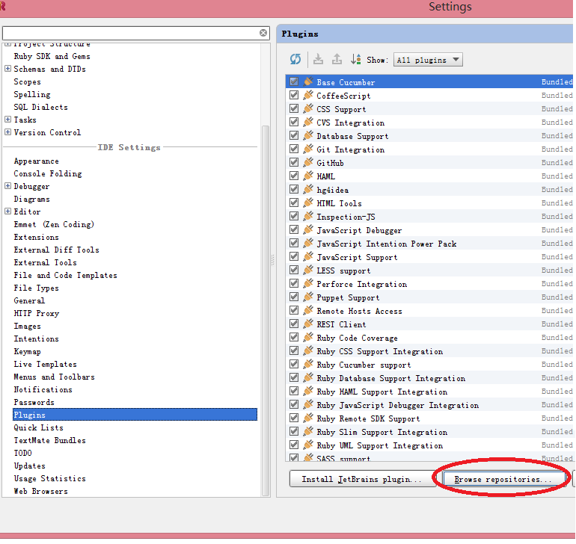This screenshot has height=544, width=576.
Task: Uncheck the Ruby Cucumber support checkbox
Action: [x=294, y=364]
